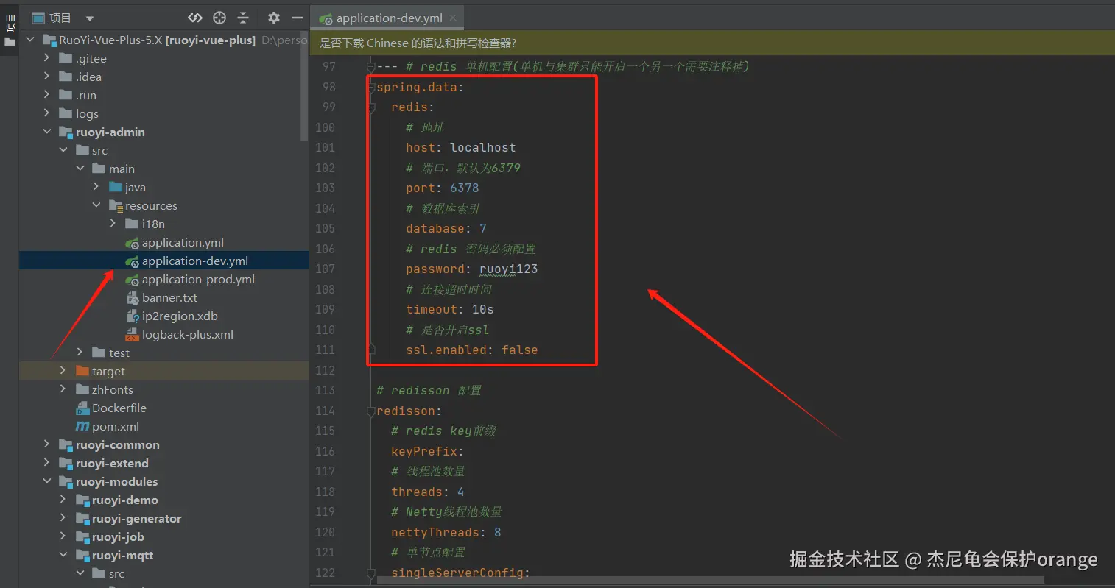Fold the redisson block at line 114
The width and height of the screenshot is (1115, 588).
pos(371,411)
